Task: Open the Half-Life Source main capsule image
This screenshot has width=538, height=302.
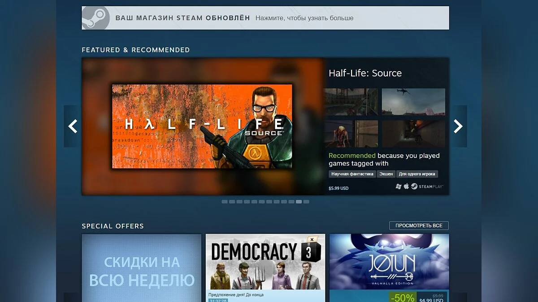Action: pyautogui.click(x=202, y=126)
